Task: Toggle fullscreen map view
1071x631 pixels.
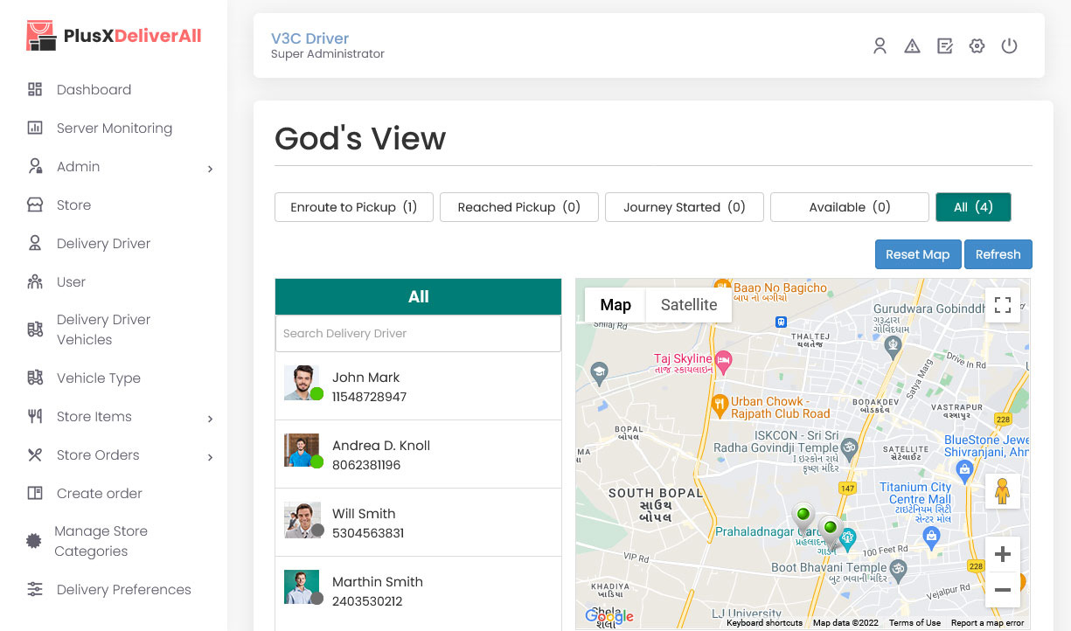Action: [1003, 305]
